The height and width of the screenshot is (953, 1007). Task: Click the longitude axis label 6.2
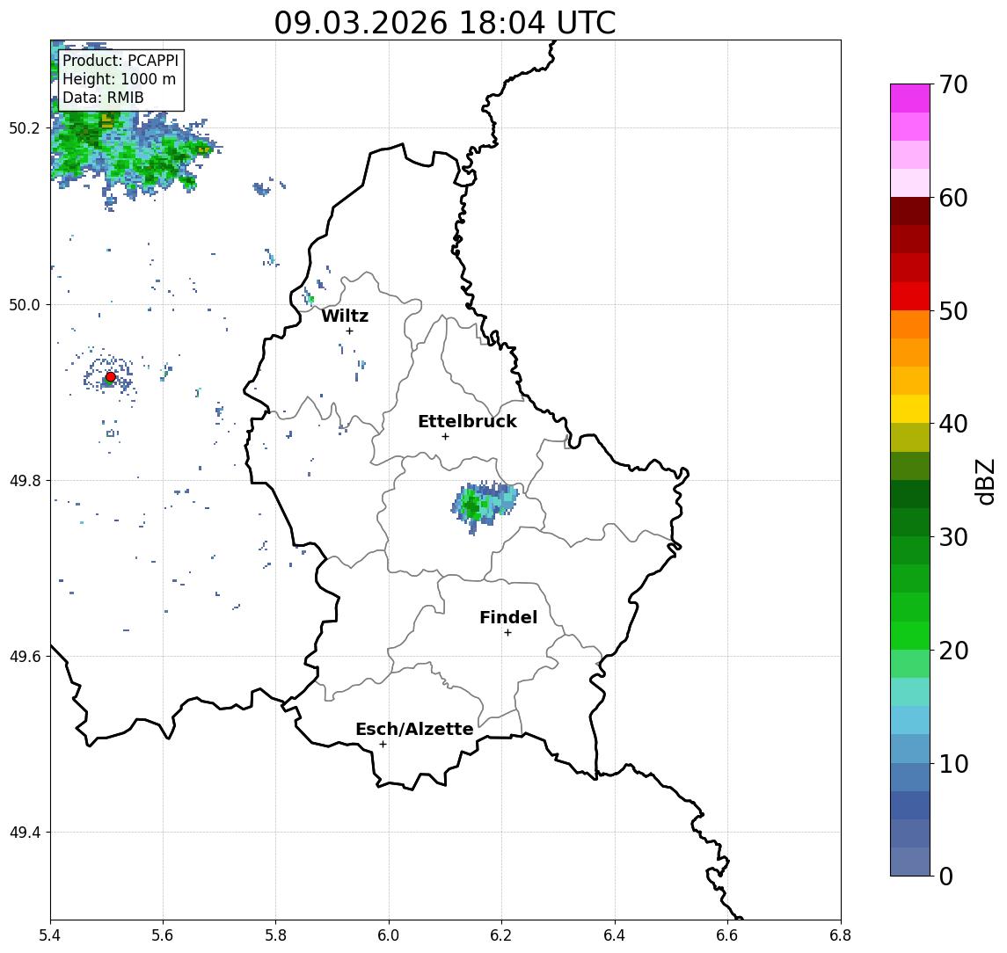coord(501,935)
